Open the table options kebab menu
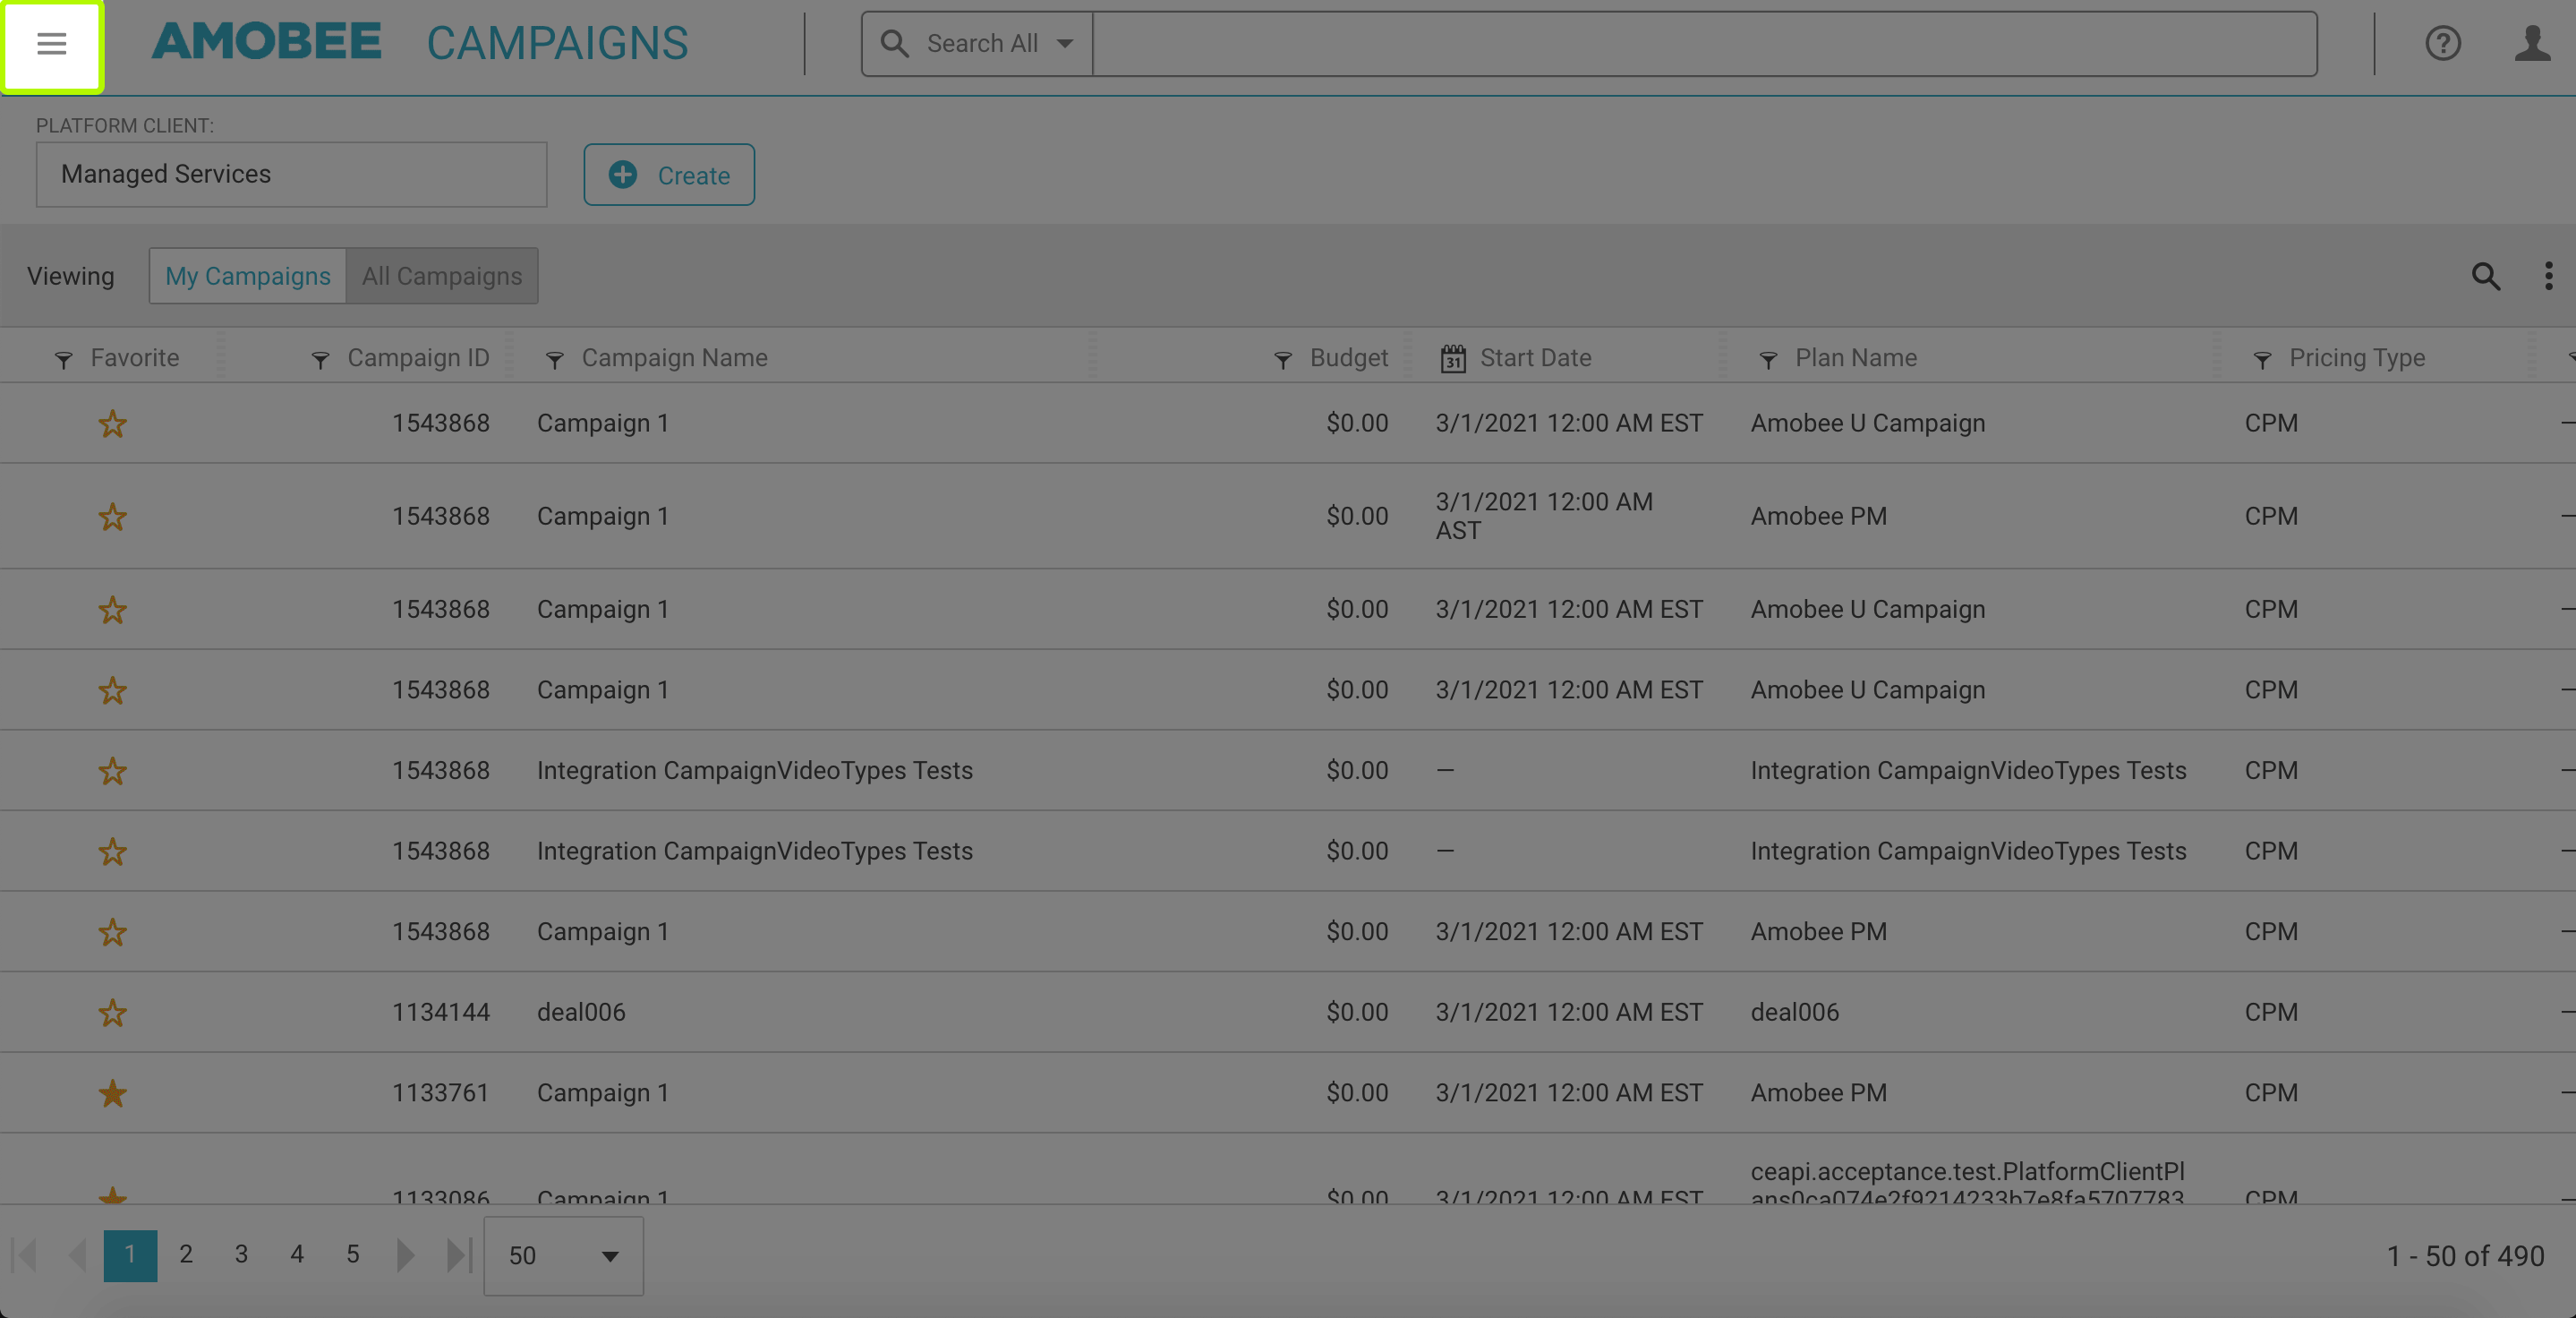The image size is (2576, 1318). (x=2549, y=276)
